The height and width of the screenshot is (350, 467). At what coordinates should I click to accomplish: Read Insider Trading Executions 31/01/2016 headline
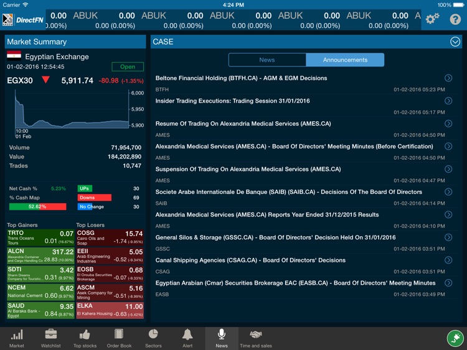233,101
